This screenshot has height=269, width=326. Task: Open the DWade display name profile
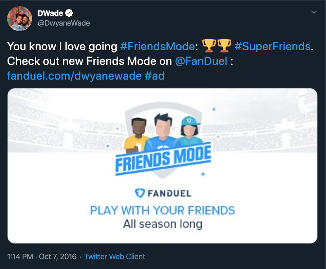pos(50,13)
